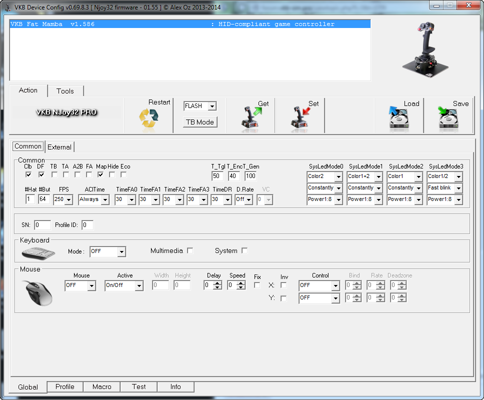
Task: Open the D.Rate Off dropdown
Action: [x=248, y=199]
